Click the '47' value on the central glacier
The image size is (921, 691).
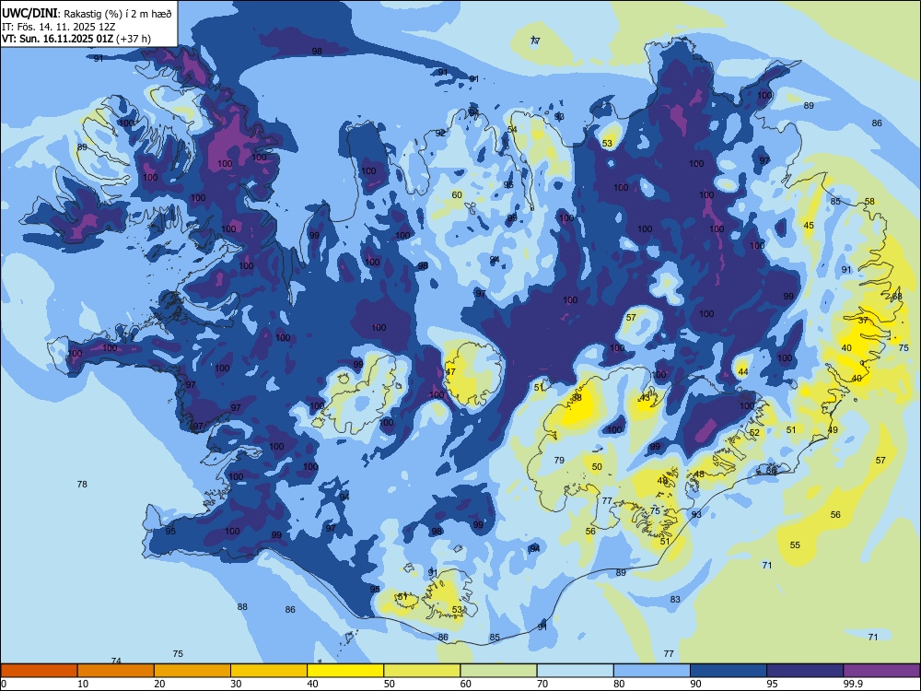click(450, 372)
